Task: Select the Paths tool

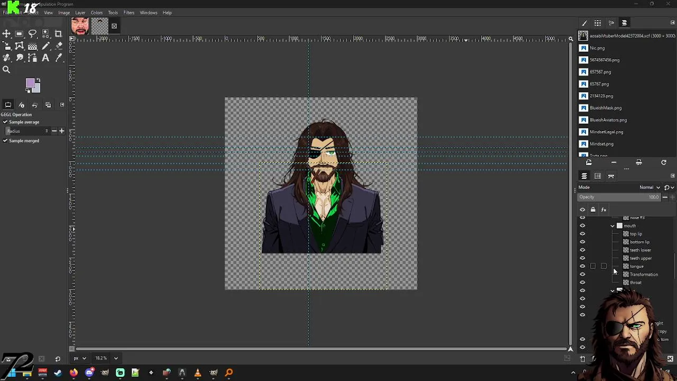Action: [32, 58]
